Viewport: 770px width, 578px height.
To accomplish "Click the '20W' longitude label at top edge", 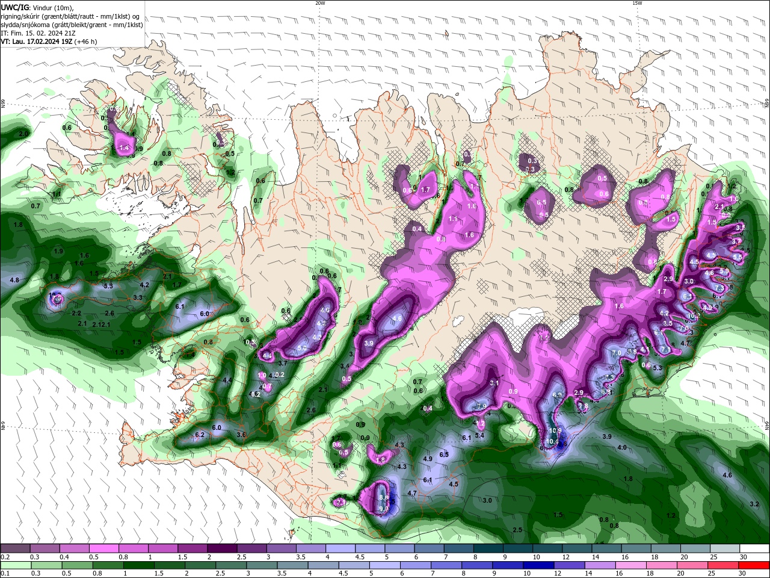I will [320, 3].
